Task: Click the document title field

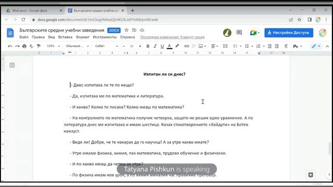Action: [x=62, y=30]
